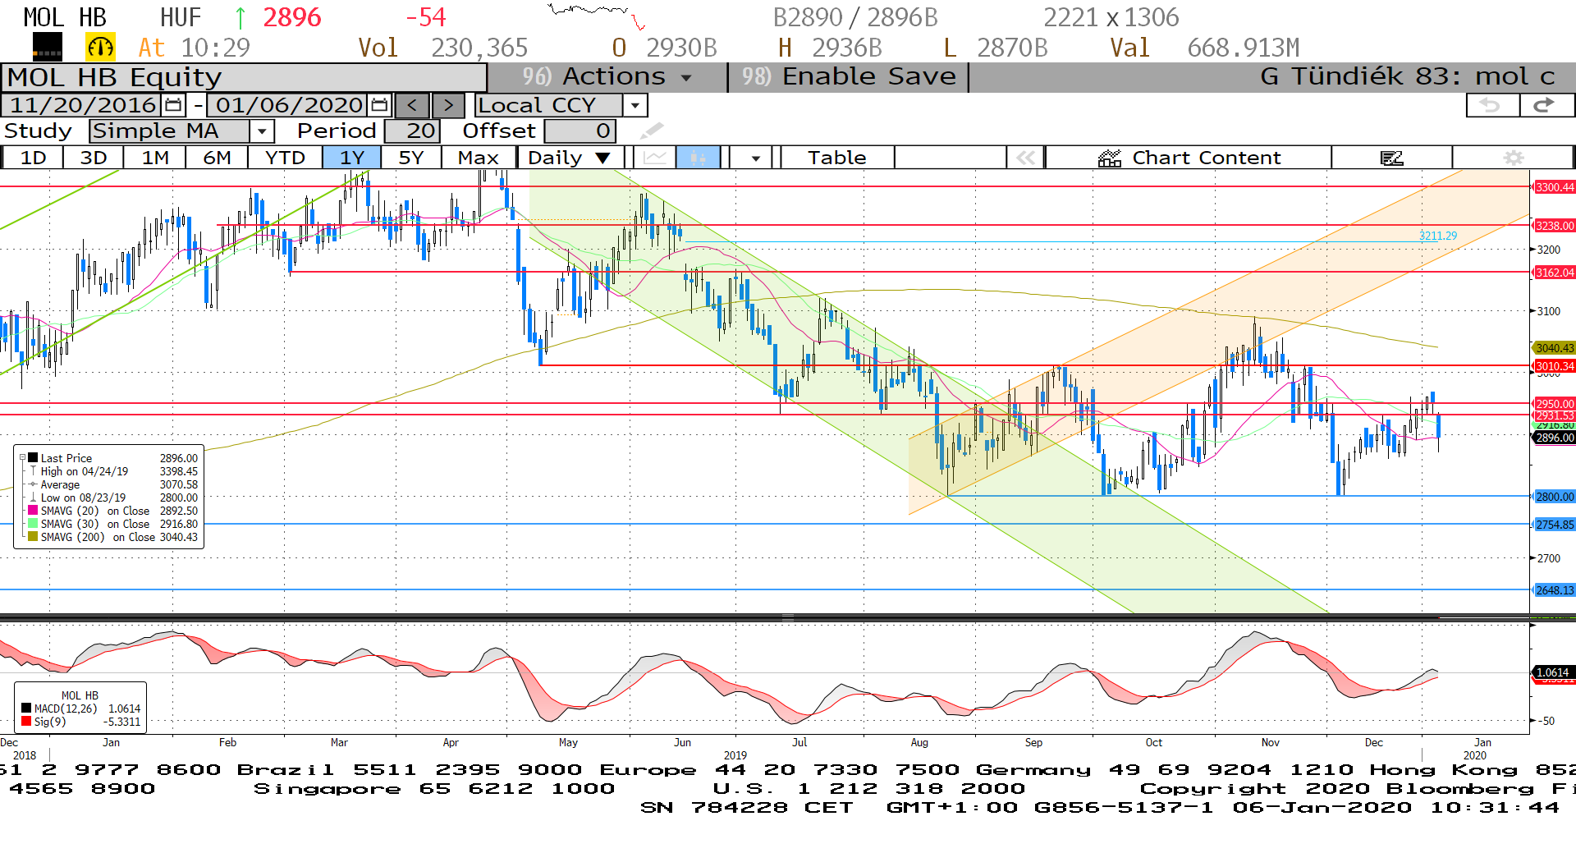The image size is (1576, 853).
Task: Click the 2754.85 blue support label
Action: click(x=1555, y=525)
